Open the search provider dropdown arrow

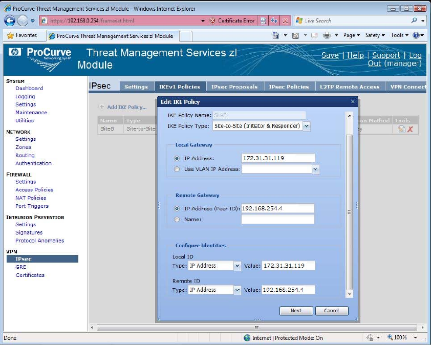pyautogui.click(x=423, y=20)
